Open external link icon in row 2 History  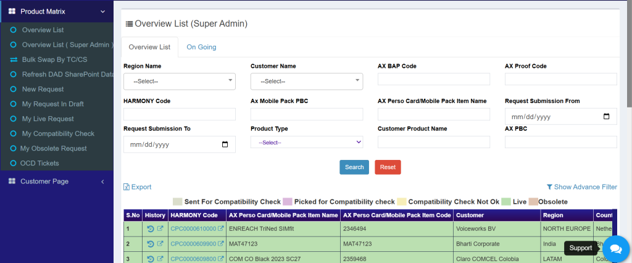160,244
